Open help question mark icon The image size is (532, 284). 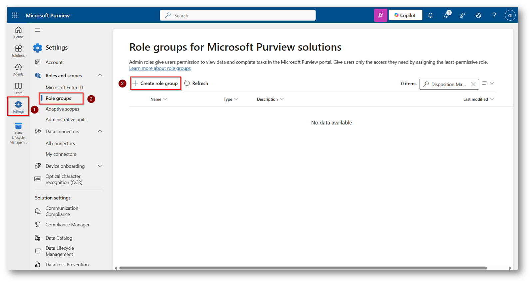[494, 15]
